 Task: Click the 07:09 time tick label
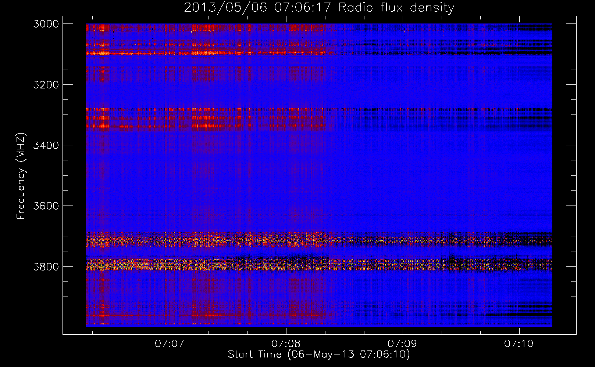tap(402, 344)
